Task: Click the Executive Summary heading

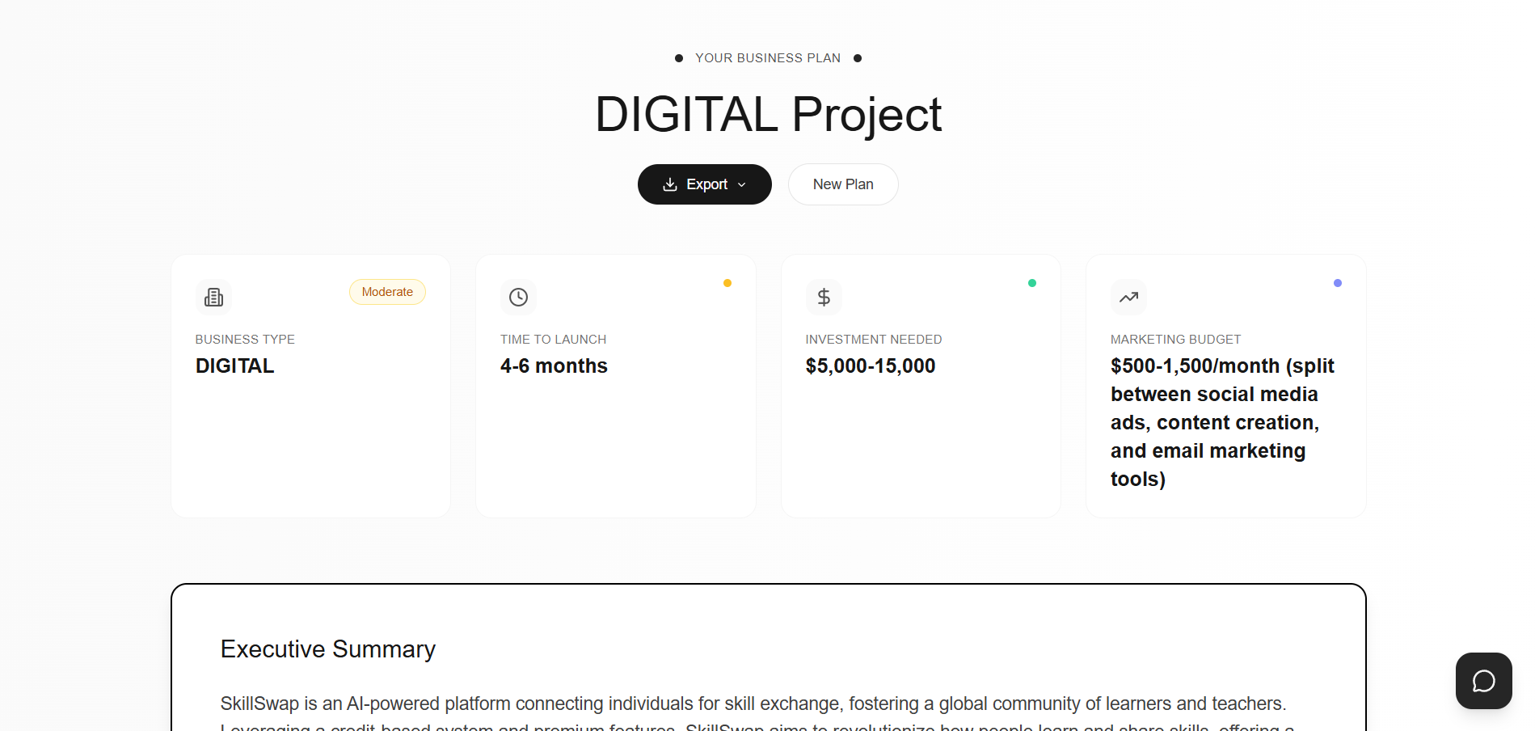Action: click(x=327, y=649)
